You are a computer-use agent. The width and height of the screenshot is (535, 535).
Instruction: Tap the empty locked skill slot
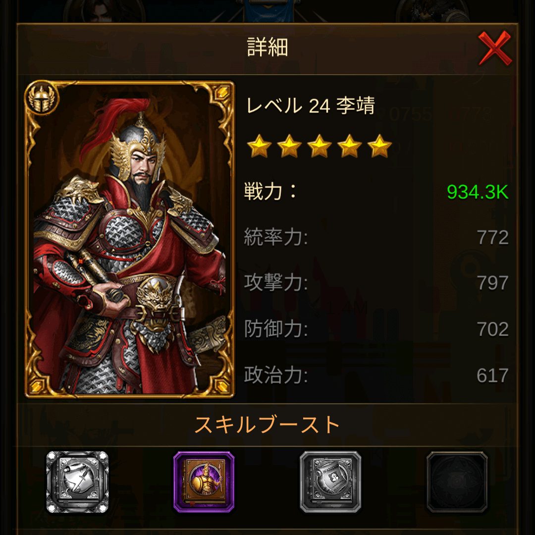pos(457,482)
